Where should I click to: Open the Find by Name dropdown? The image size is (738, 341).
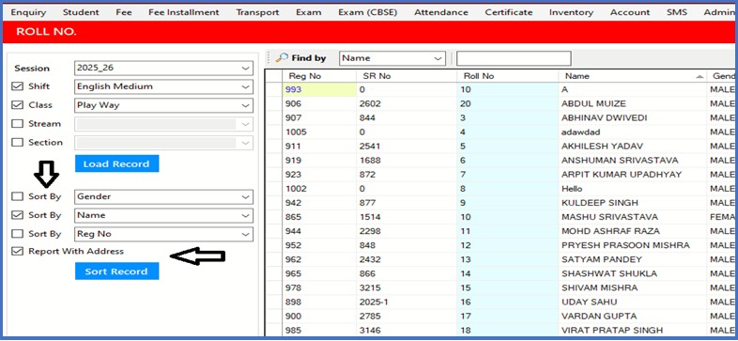pos(392,58)
